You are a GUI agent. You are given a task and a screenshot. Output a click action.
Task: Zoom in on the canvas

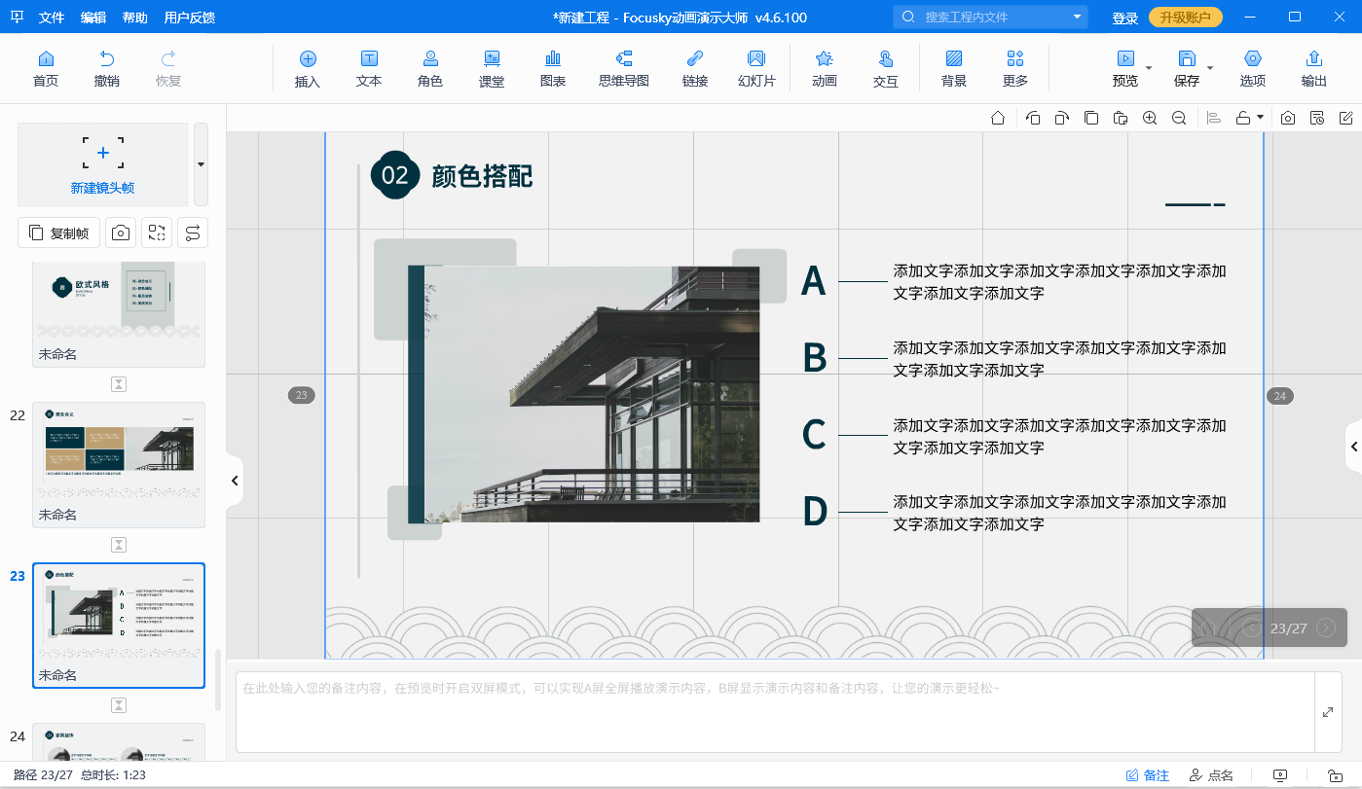coord(1150,118)
